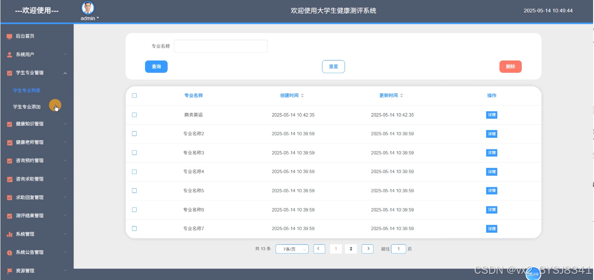Click the 2025-05-14 10:42:35 created time cell
This screenshot has height=280, width=594.
[293, 115]
